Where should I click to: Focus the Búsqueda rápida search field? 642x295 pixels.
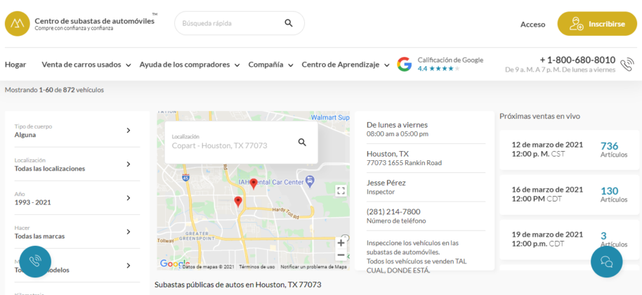[x=229, y=23]
